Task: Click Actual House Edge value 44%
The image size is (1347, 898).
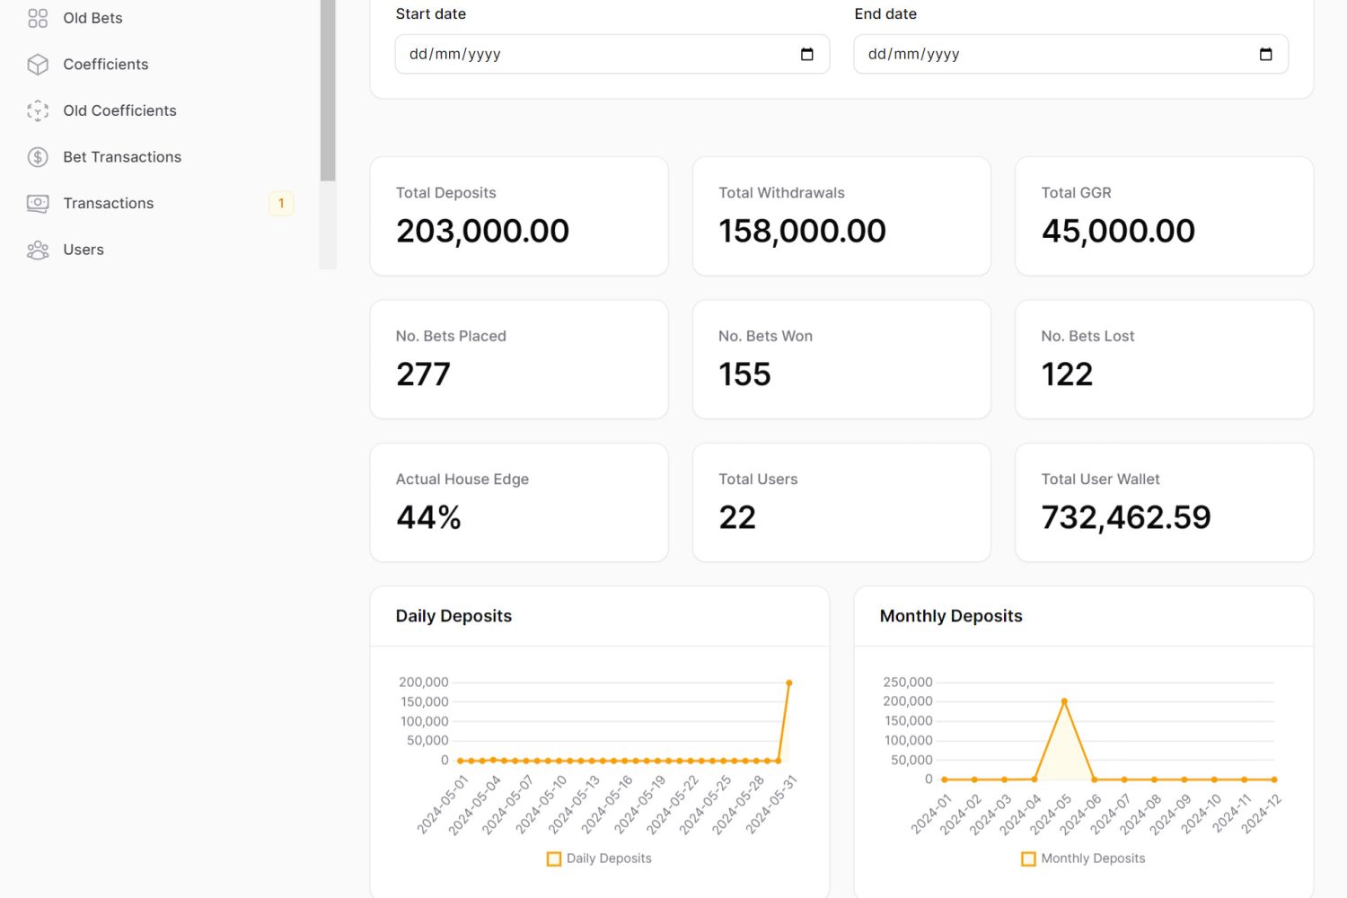Action: tap(428, 517)
